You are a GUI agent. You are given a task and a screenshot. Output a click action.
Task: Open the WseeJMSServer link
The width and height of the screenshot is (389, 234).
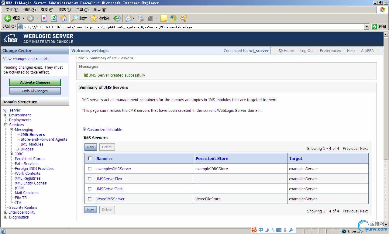(x=110, y=199)
